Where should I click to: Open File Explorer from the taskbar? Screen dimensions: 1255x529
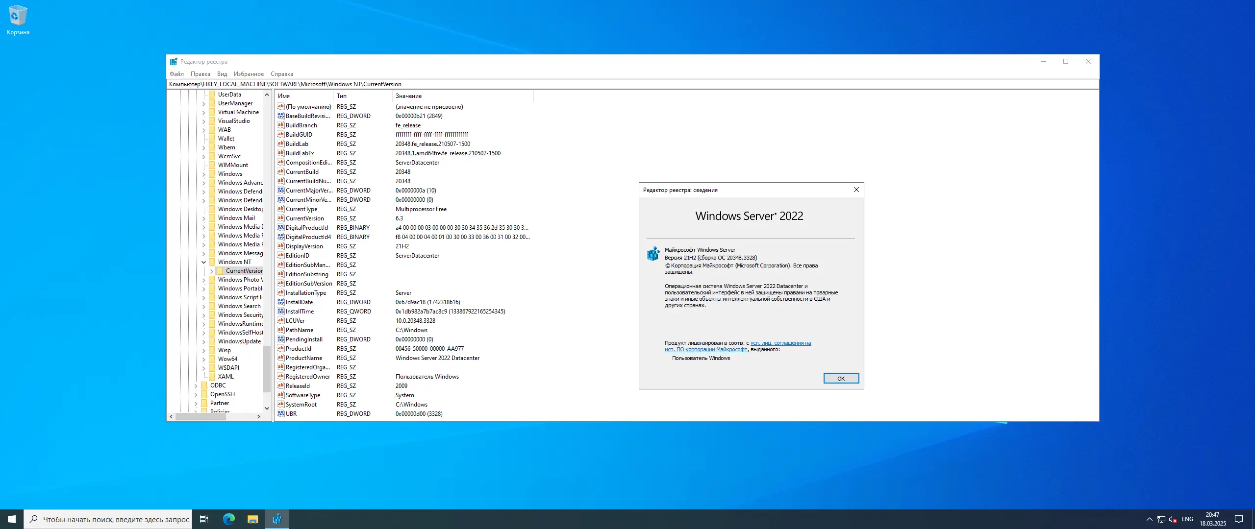tap(252, 519)
